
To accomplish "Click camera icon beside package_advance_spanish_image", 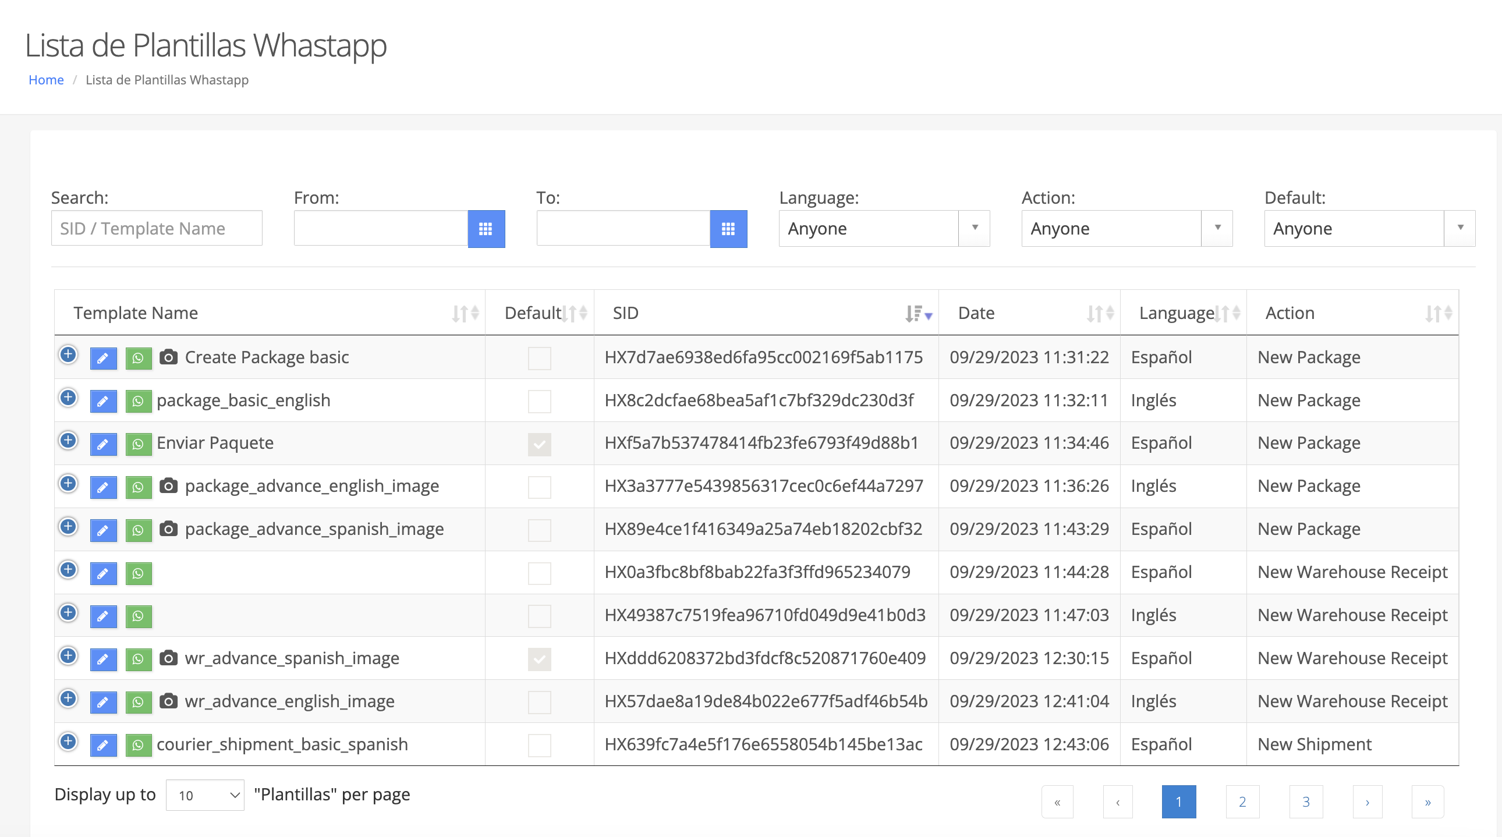I will (168, 529).
